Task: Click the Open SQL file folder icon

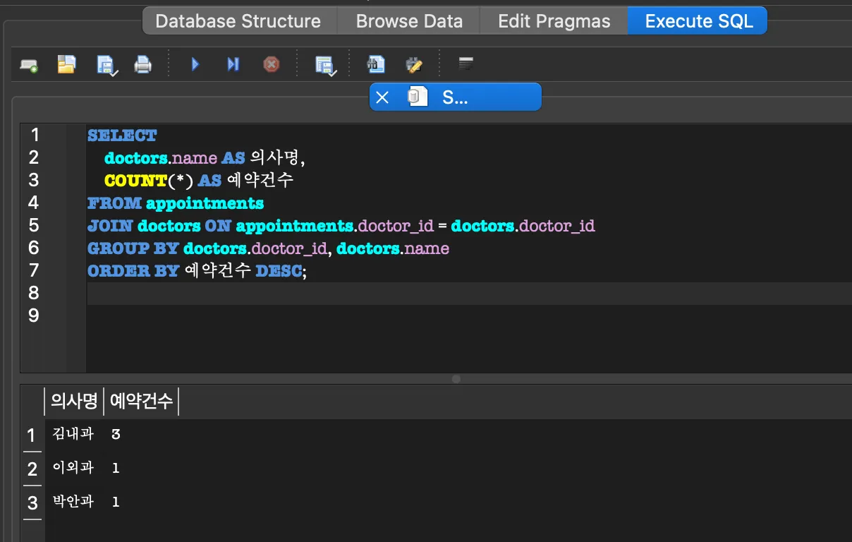Action: tap(66, 65)
